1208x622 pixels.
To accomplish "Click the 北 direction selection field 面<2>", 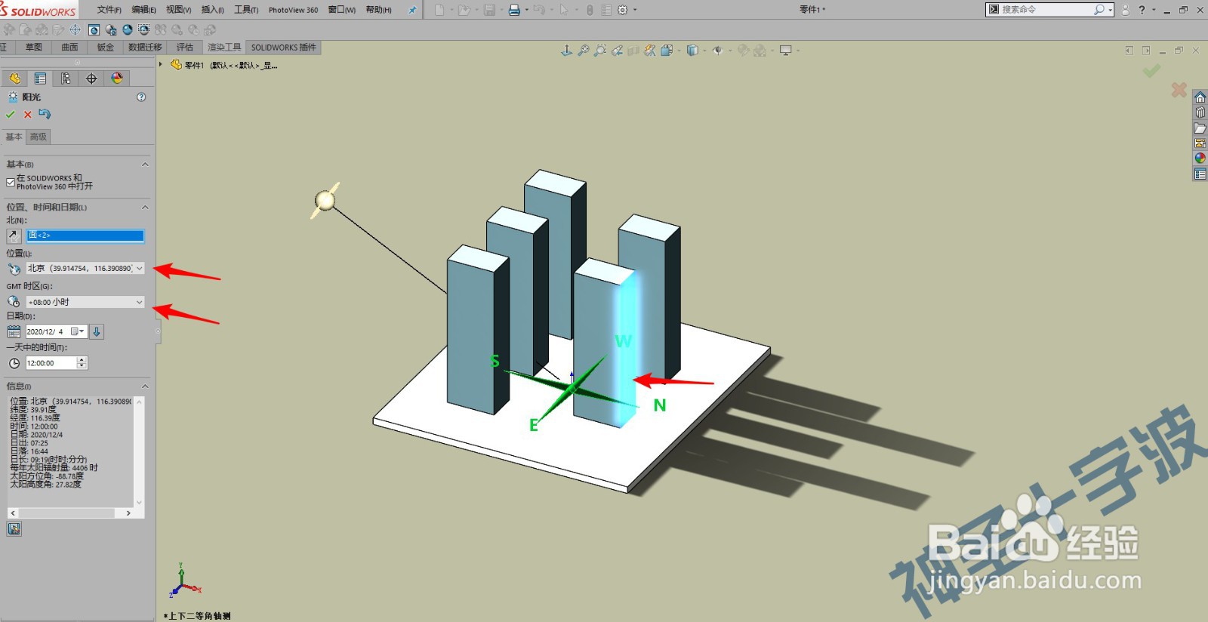I will [85, 236].
